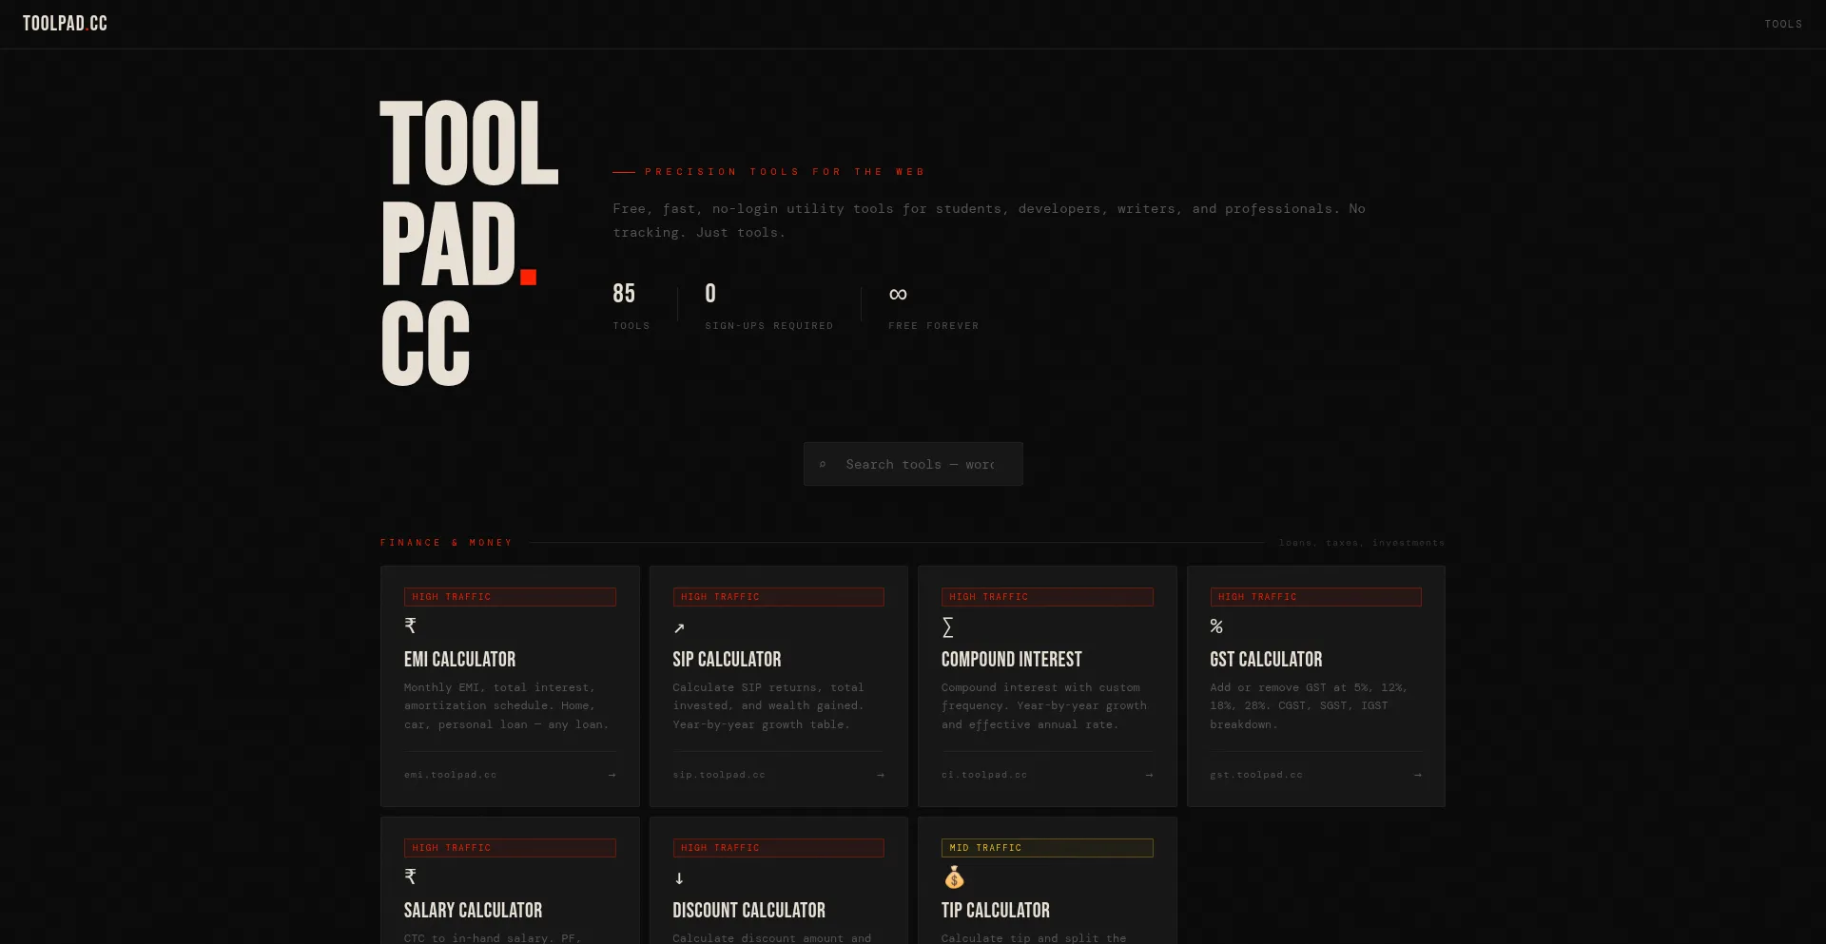1826x944 pixels.
Task: Click HIGH TRAFFIC badge on SIP Calculator
Action: (x=778, y=597)
